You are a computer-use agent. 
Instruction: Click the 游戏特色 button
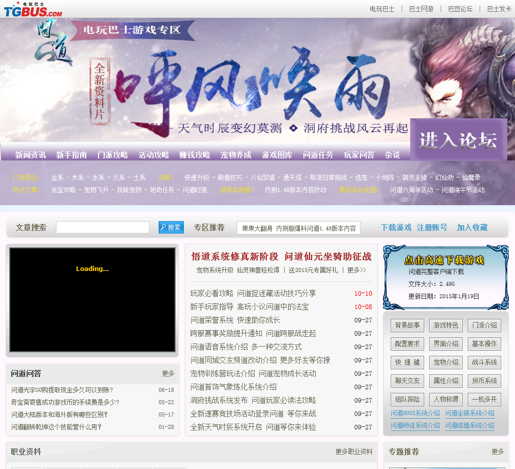[x=446, y=326]
